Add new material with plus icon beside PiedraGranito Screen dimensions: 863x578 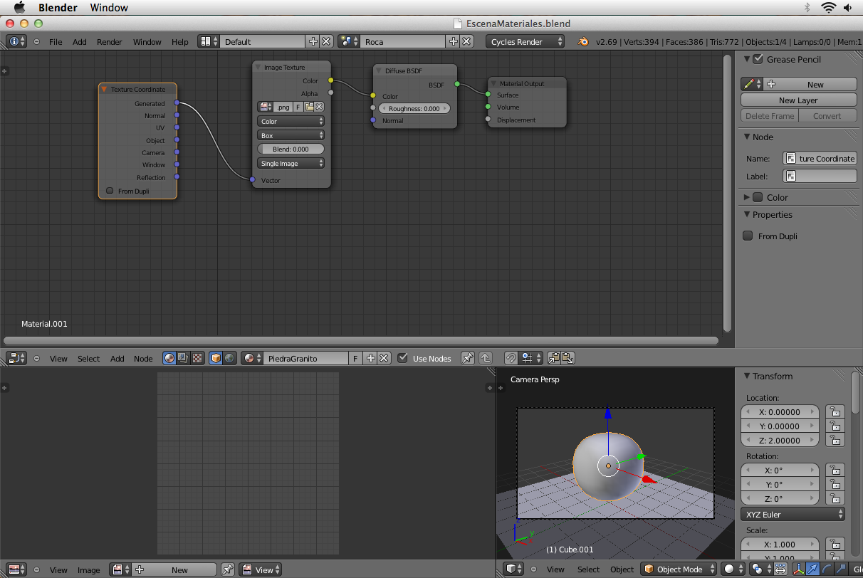click(370, 358)
